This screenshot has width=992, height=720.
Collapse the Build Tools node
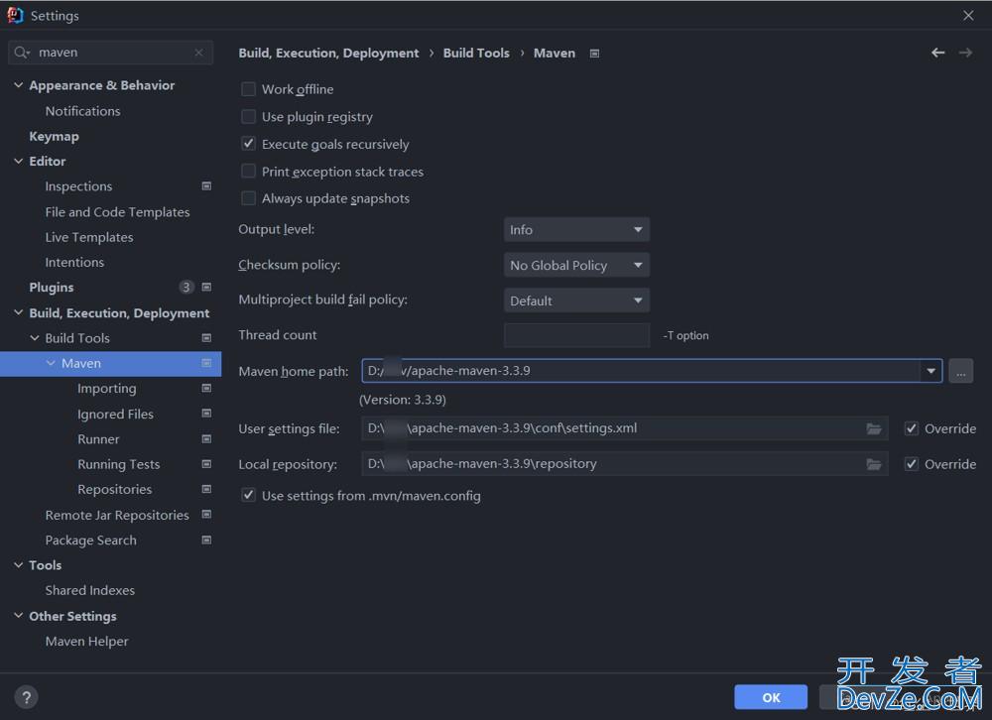(35, 338)
